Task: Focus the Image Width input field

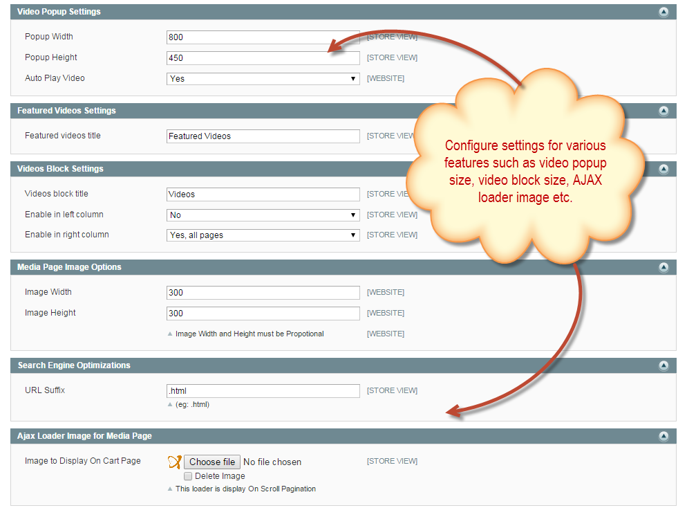Action: click(263, 293)
